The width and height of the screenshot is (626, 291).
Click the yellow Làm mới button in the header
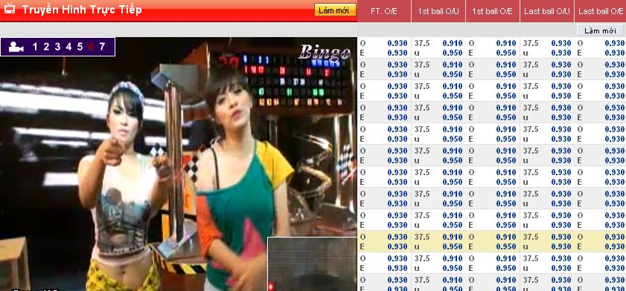(335, 10)
